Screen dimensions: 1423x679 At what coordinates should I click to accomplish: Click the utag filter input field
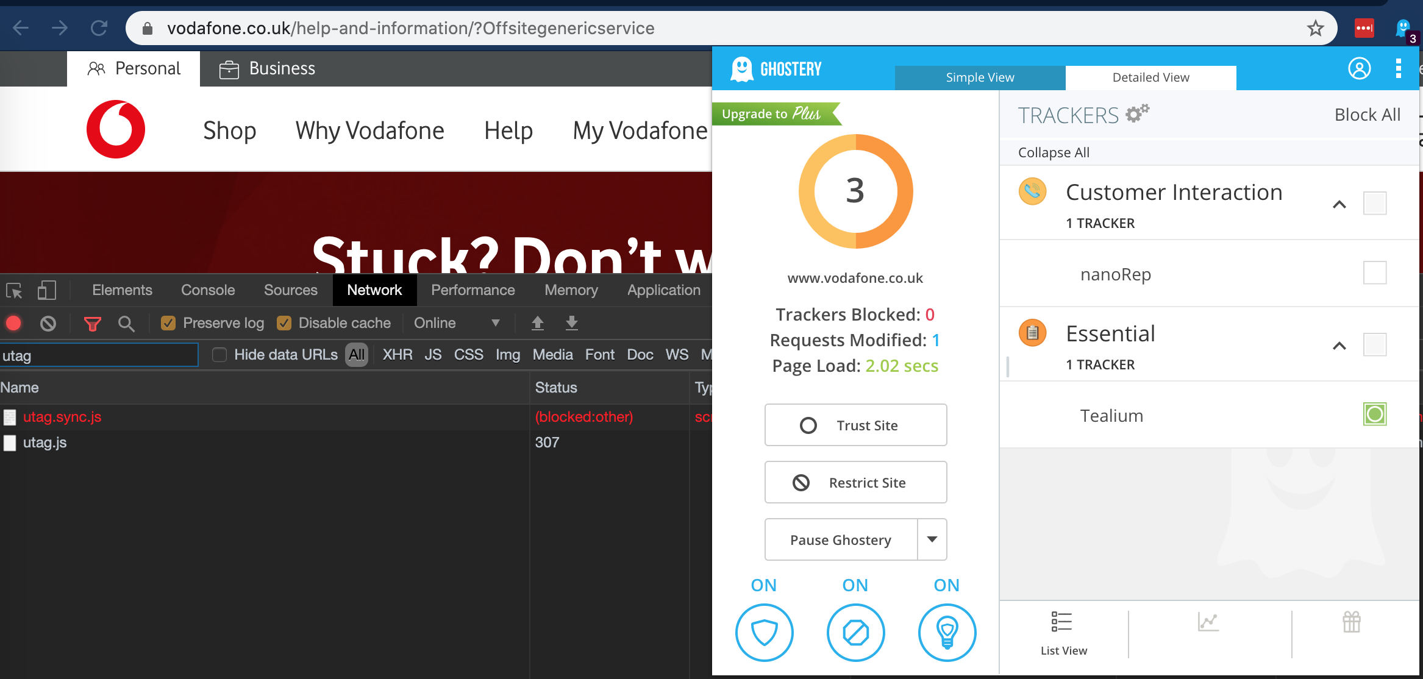coord(99,355)
